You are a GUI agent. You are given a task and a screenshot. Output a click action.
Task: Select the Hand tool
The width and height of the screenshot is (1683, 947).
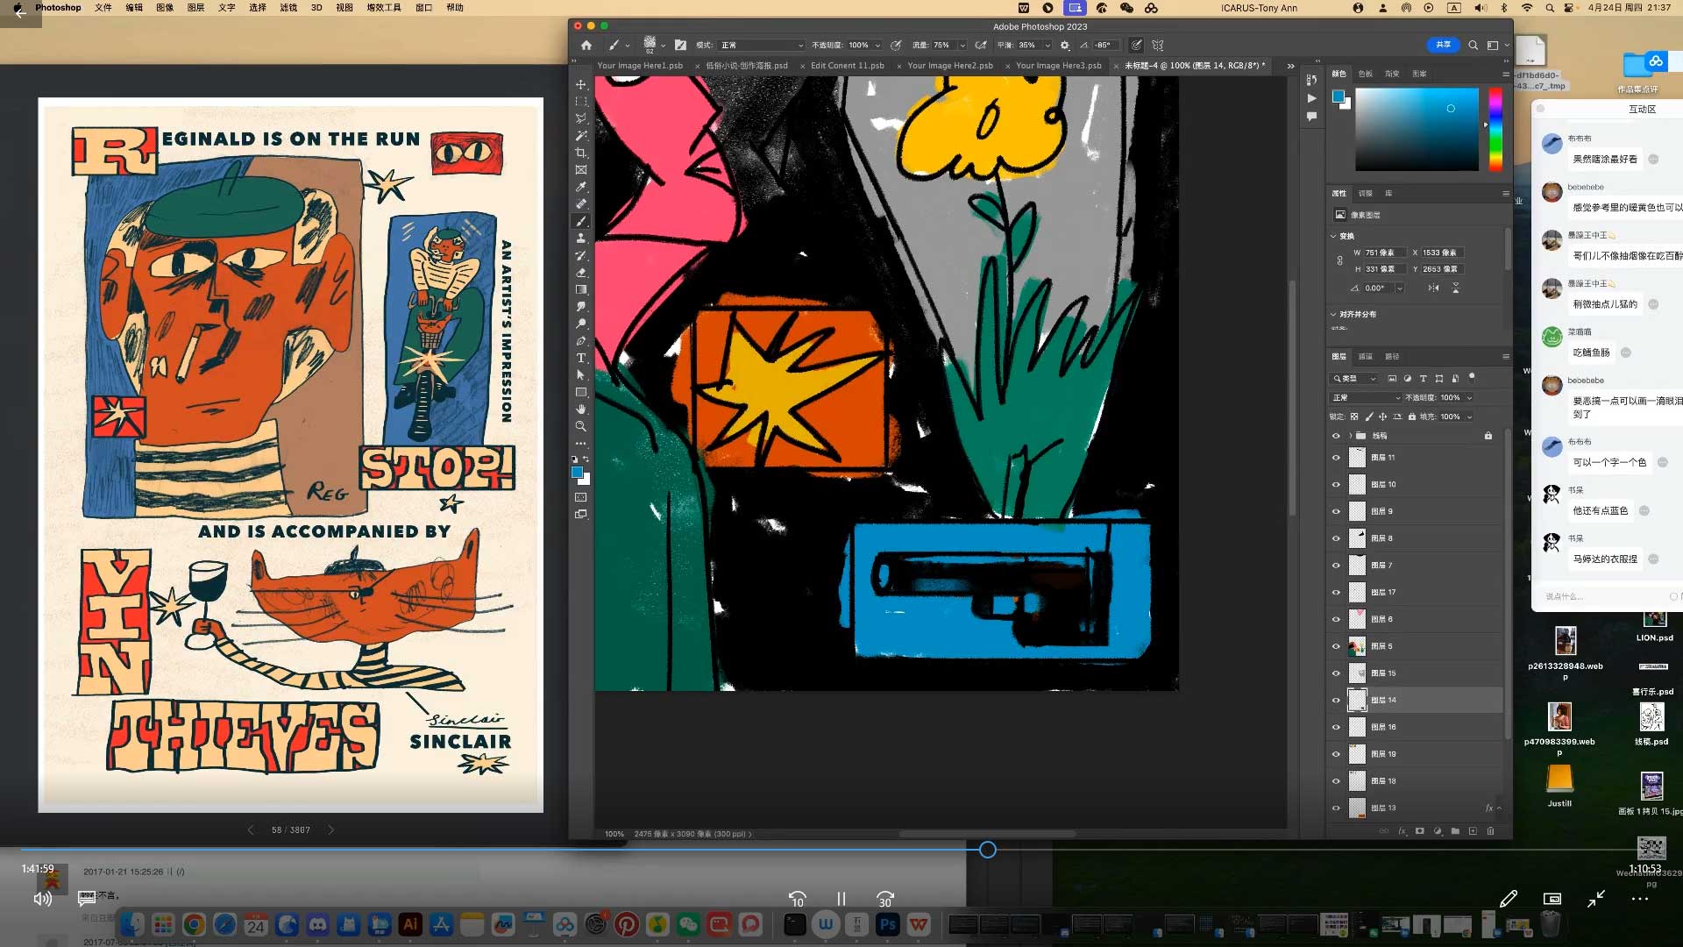coord(580,409)
